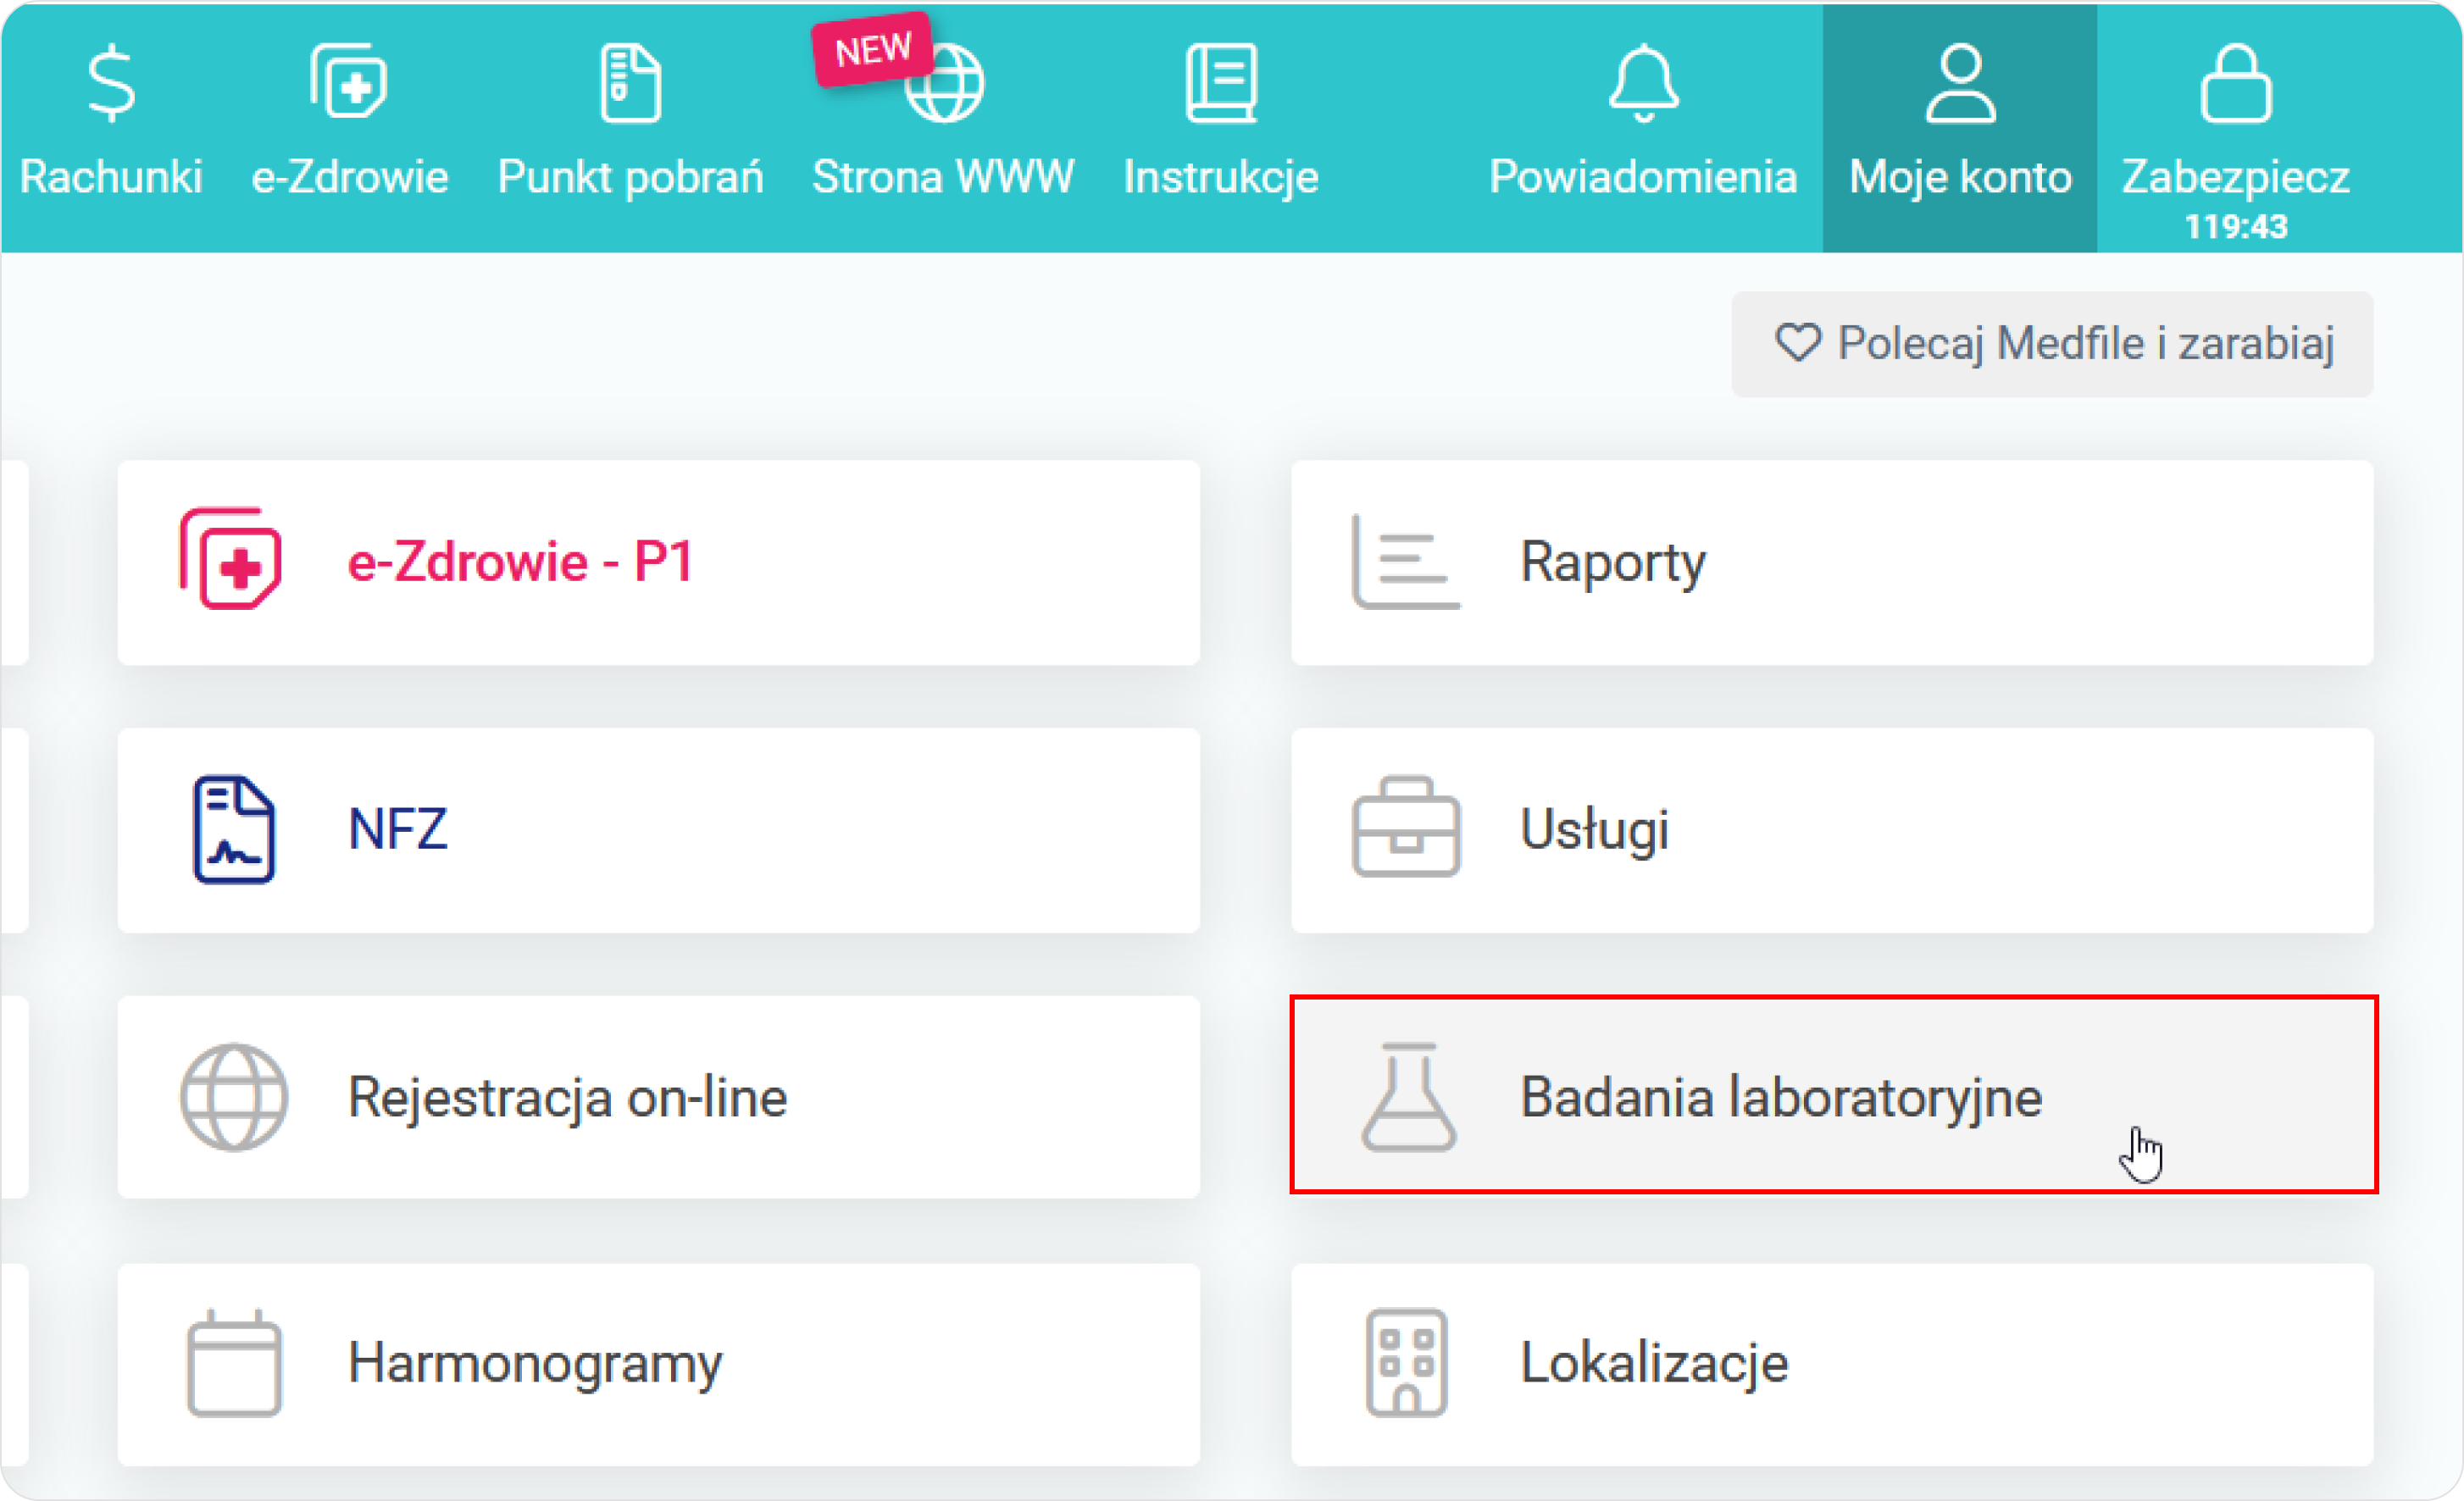The image size is (2464, 1501).
Task: Click the Moje konto user icon
Action: coord(1960,85)
